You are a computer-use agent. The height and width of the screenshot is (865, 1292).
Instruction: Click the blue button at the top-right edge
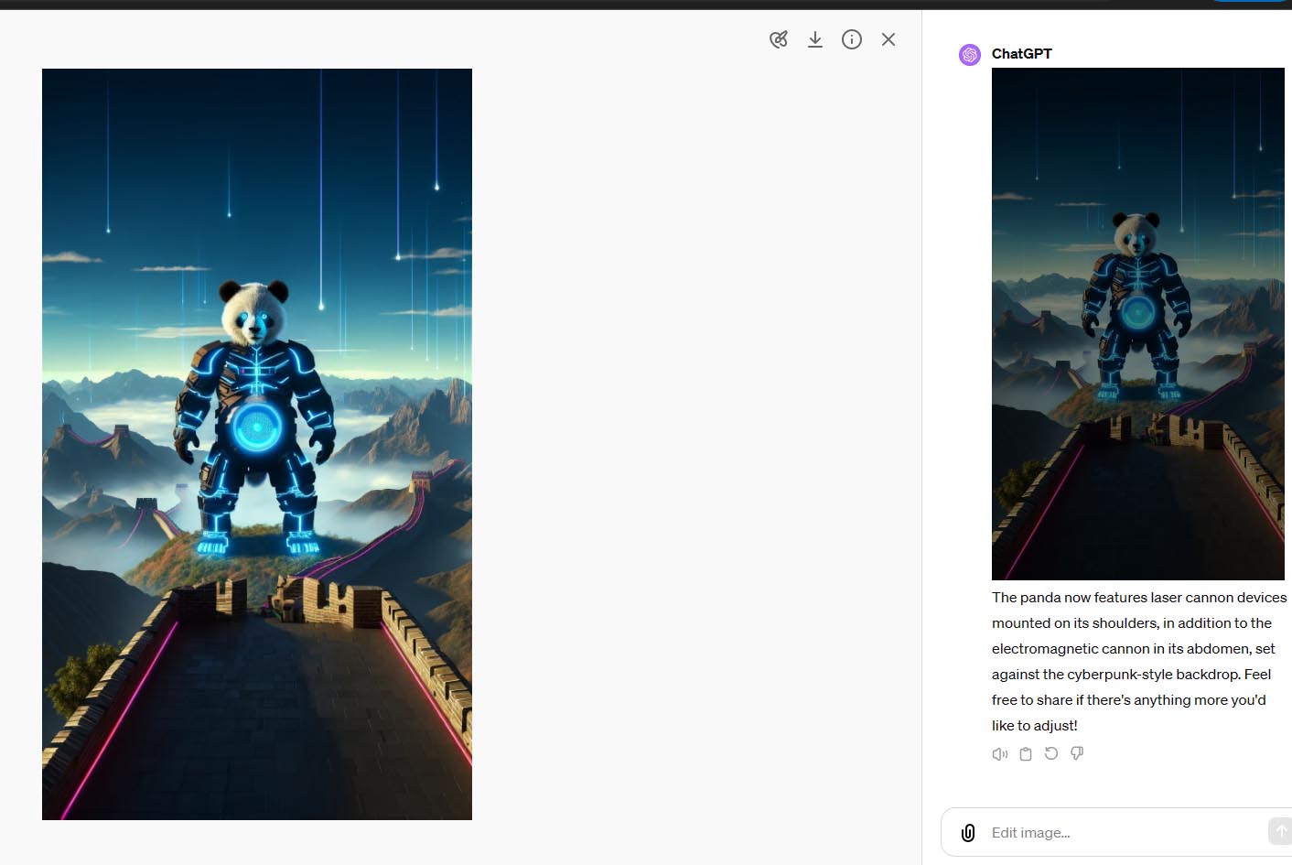pyautogui.click(x=1251, y=1)
